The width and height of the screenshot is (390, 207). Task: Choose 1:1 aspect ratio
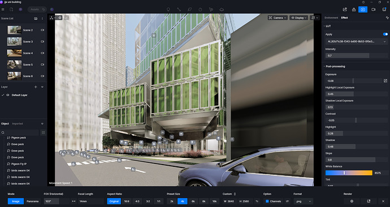click(159, 201)
